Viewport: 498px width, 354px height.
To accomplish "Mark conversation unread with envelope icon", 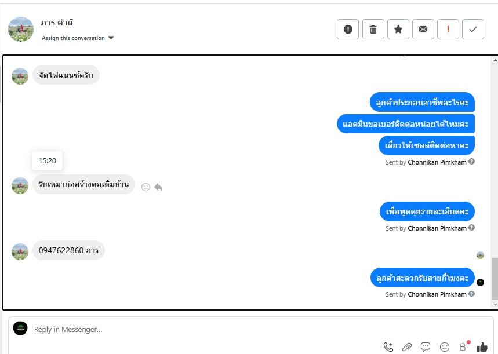I will [423, 29].
